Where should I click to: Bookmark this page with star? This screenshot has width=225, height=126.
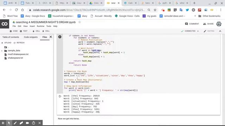(x=155, y=10)
